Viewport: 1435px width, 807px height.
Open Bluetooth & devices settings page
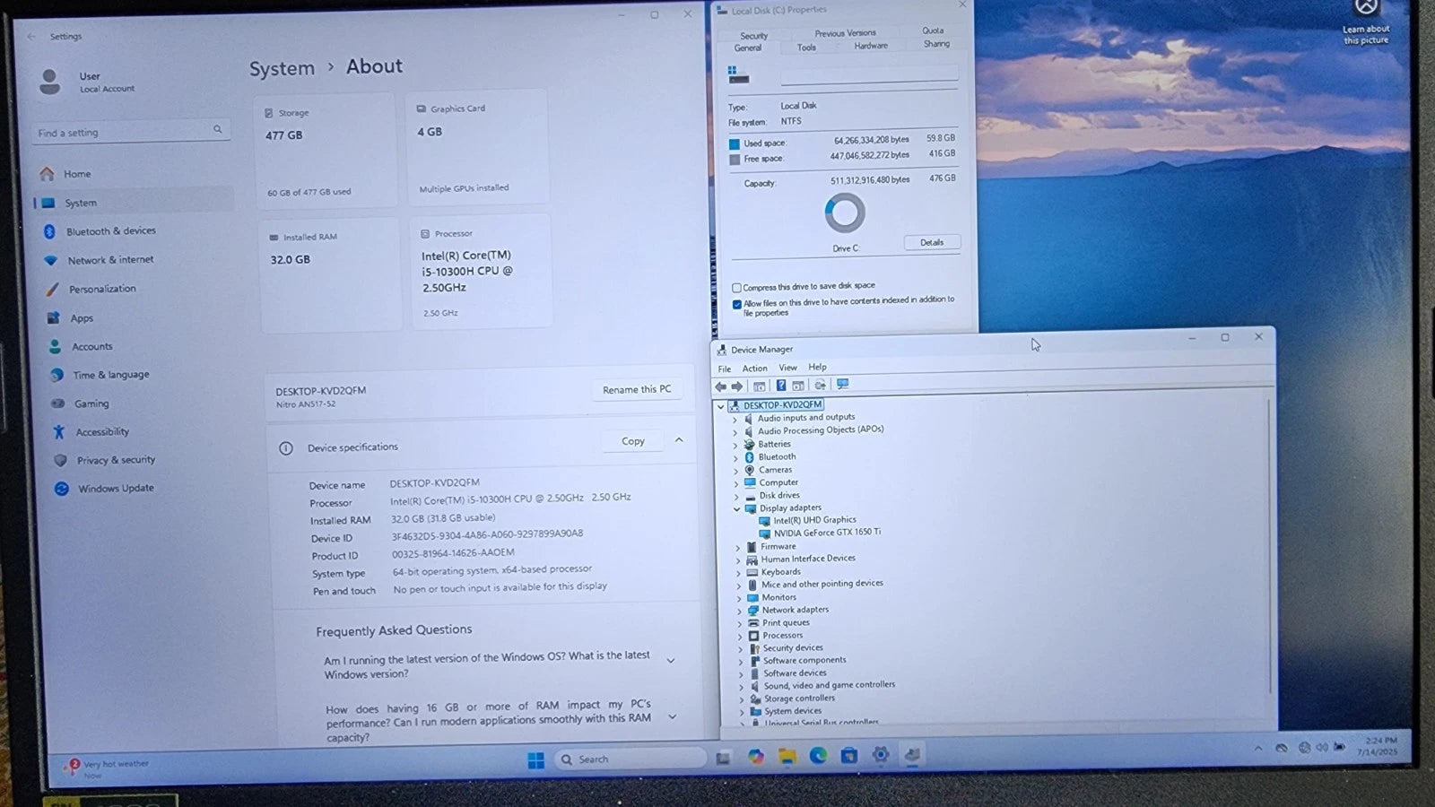(110, 231)
